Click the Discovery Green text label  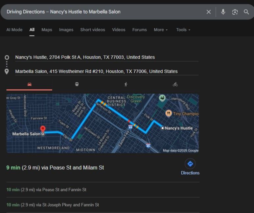tap(136, 99)
